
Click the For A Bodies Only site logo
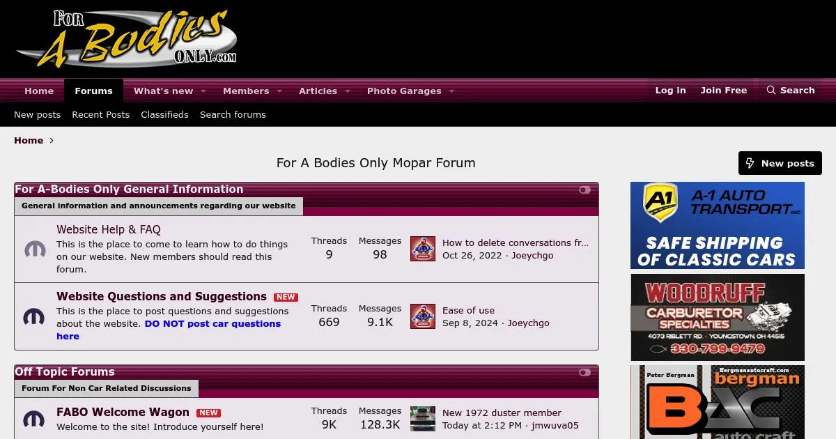pos(126,39)
